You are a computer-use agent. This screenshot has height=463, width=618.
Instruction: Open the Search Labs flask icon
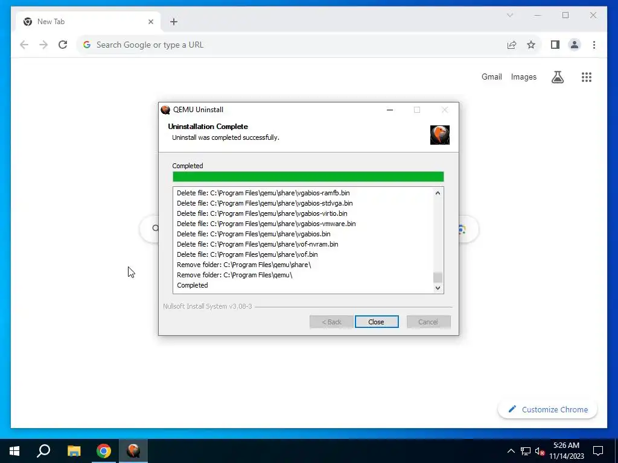click(557, 77)
